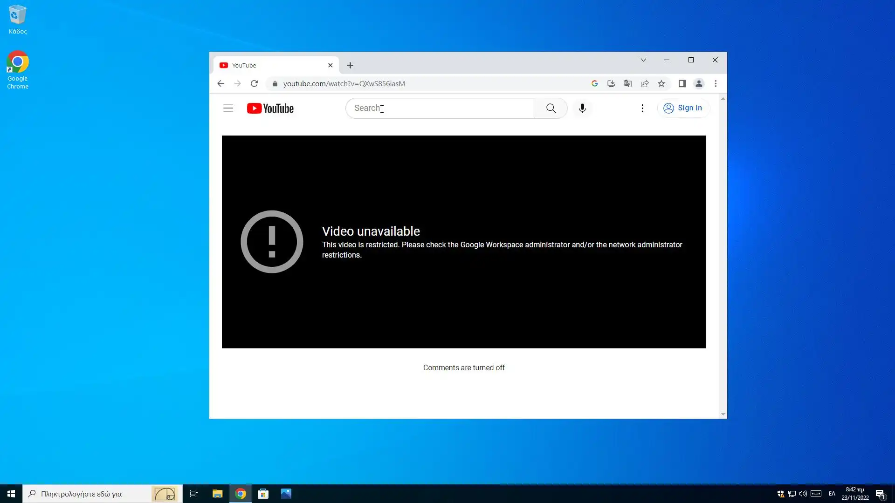Click the address bar URL
The height and width of the screenshot is (503, 895).
click(344, 84)
